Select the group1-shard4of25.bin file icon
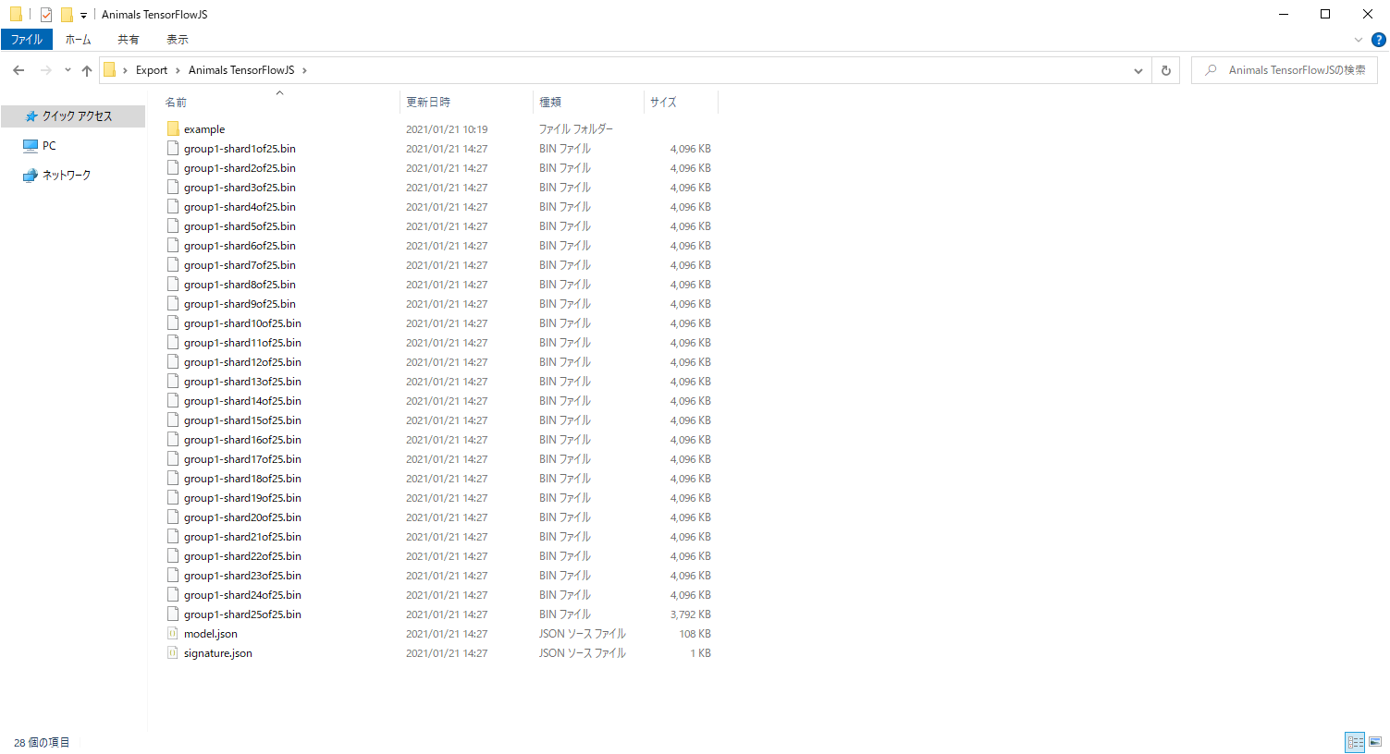Image resolution: width=1390 pixels, height=754 pixels. coord(173,207)
